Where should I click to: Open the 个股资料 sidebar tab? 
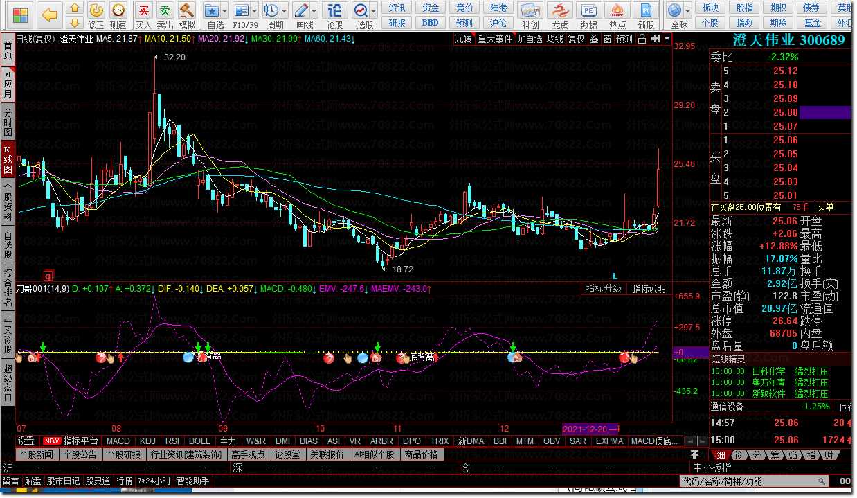pos(8,201)
